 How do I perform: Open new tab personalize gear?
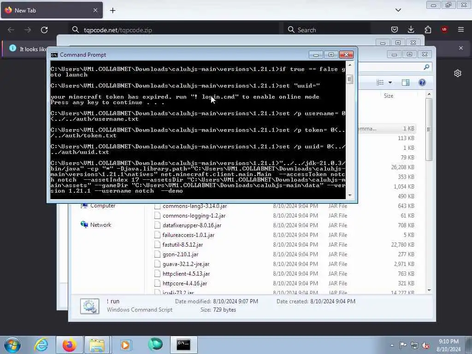[x=458, y=73]
